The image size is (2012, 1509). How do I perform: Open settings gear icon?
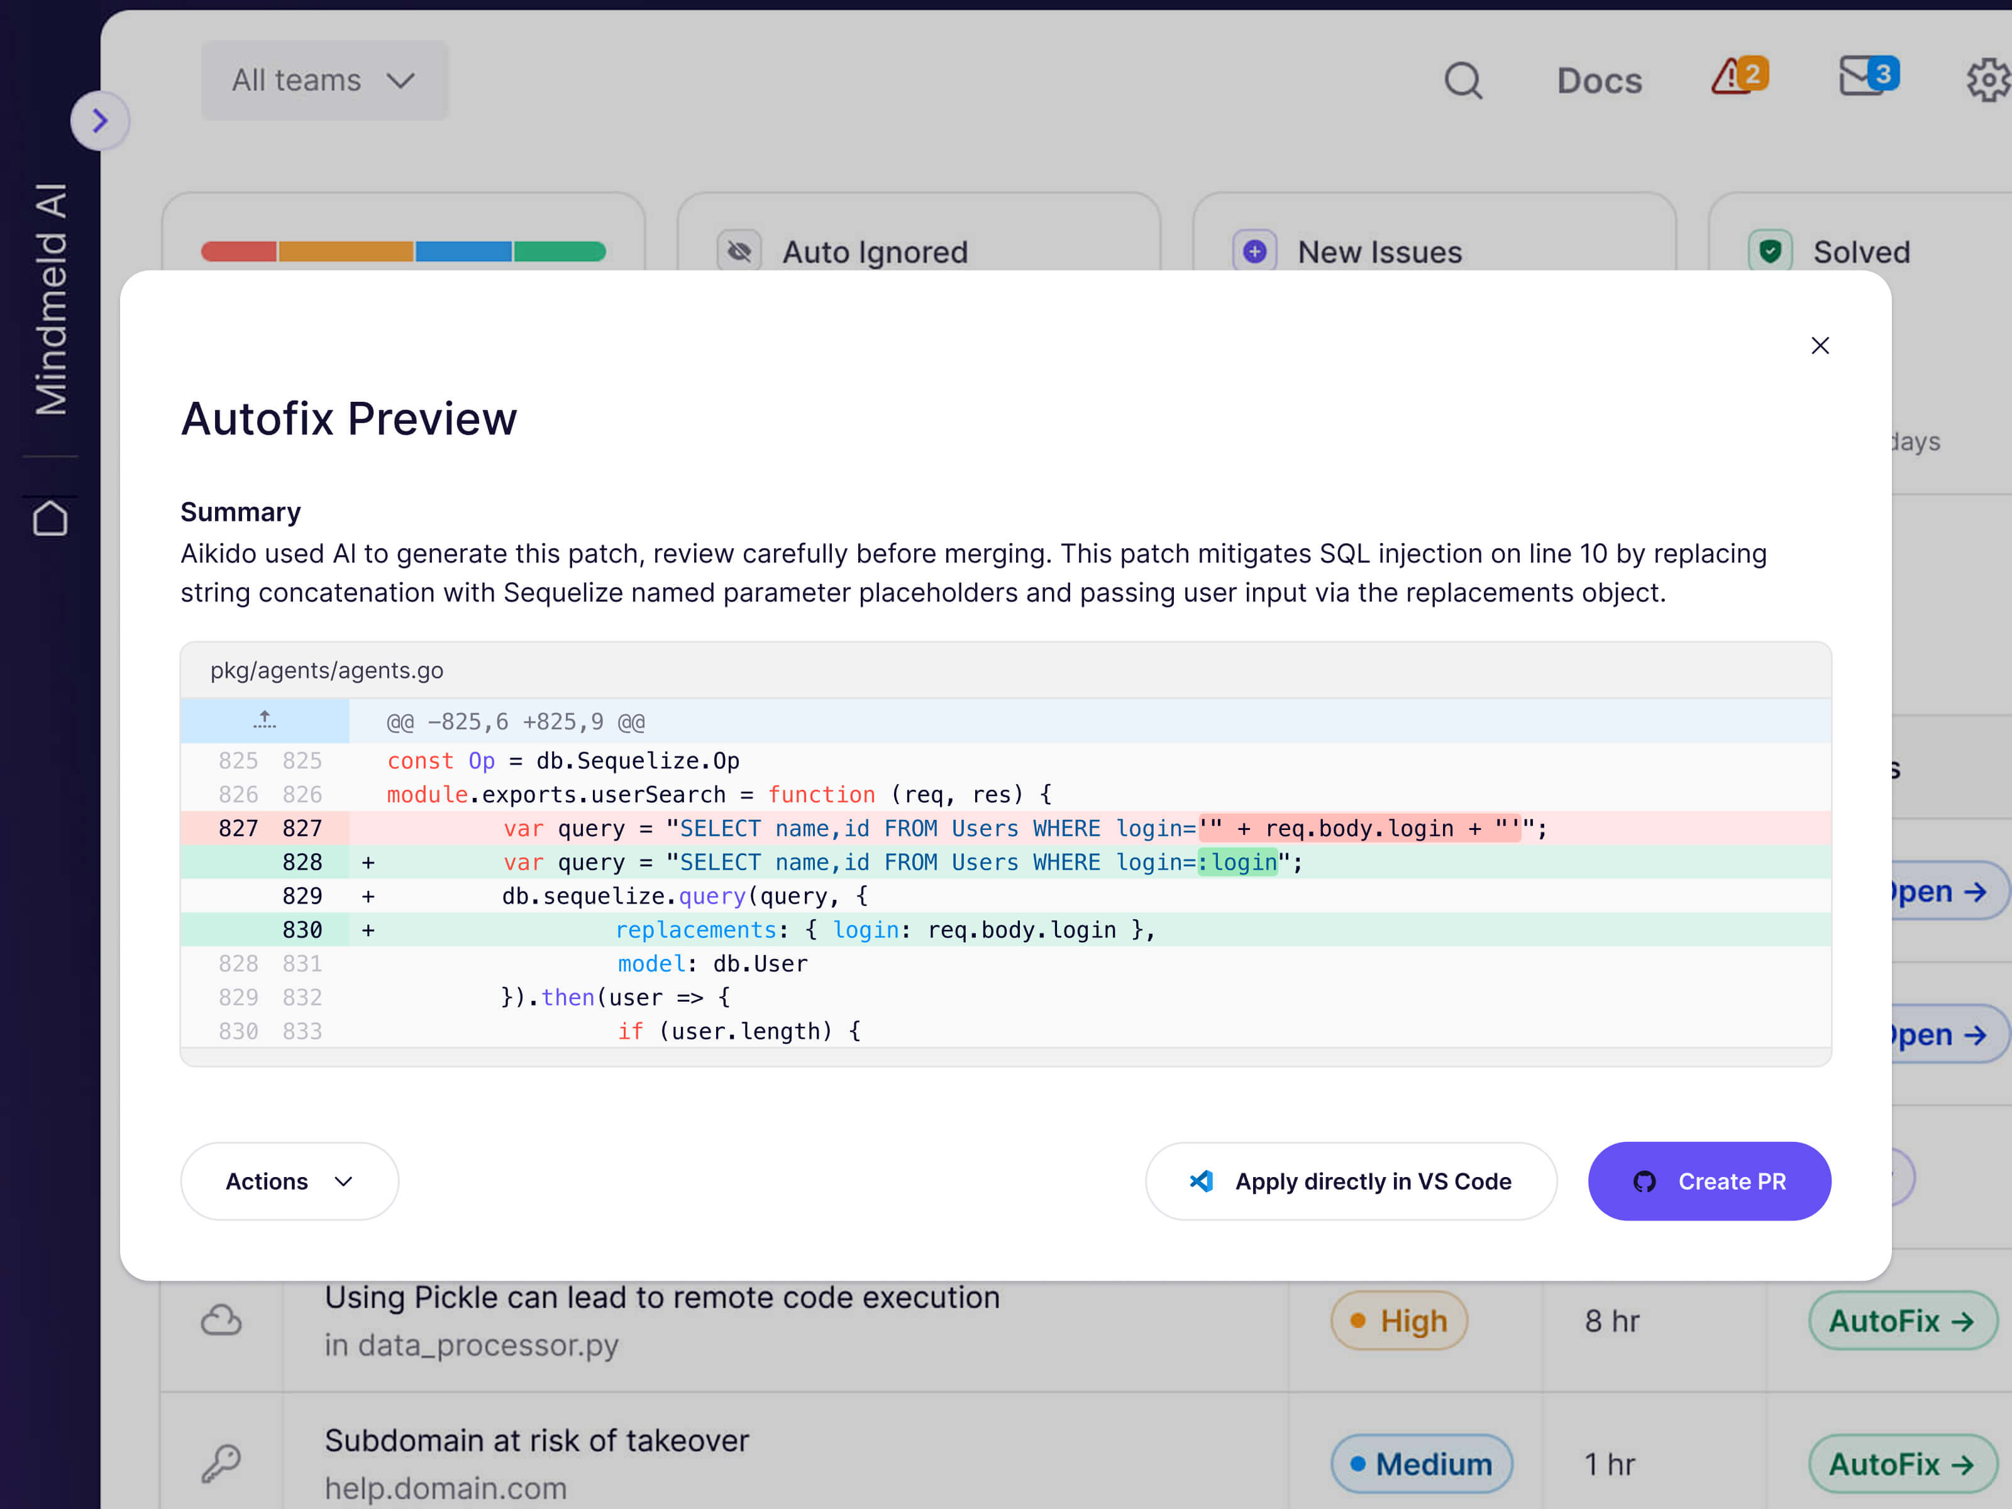pos(1988,81)
